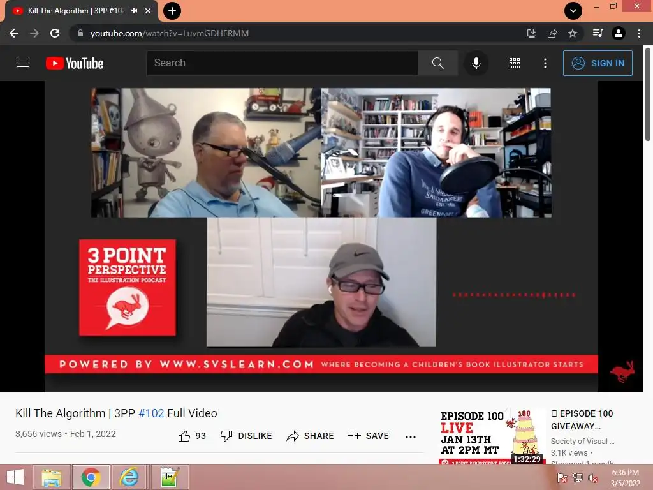Click the address bar URL

click(169, 33)
